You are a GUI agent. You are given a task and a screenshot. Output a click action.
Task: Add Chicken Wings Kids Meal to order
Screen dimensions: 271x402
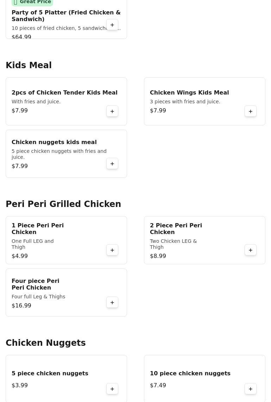[251, 111]
